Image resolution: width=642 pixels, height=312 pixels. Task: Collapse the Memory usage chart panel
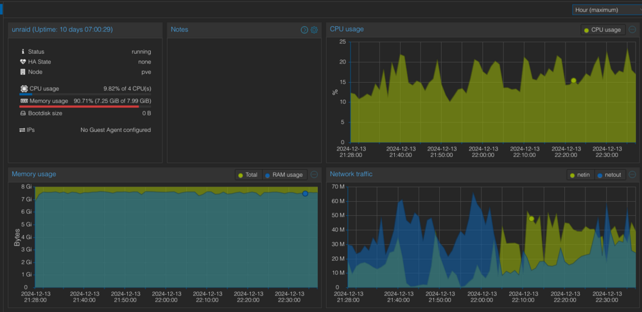click(314, 174)
